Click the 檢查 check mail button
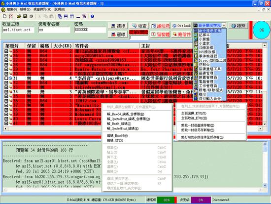This screenshot has height=204, width=271. pos(139,26)
